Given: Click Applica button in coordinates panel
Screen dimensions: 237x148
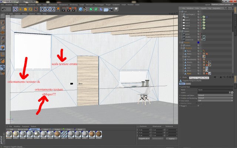Looking at the screenshot, I should [171, 138].
